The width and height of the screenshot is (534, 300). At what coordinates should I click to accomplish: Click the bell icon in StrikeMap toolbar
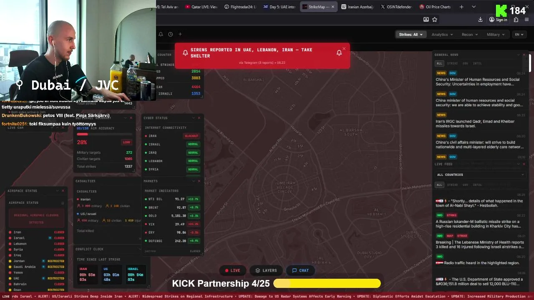161,34
